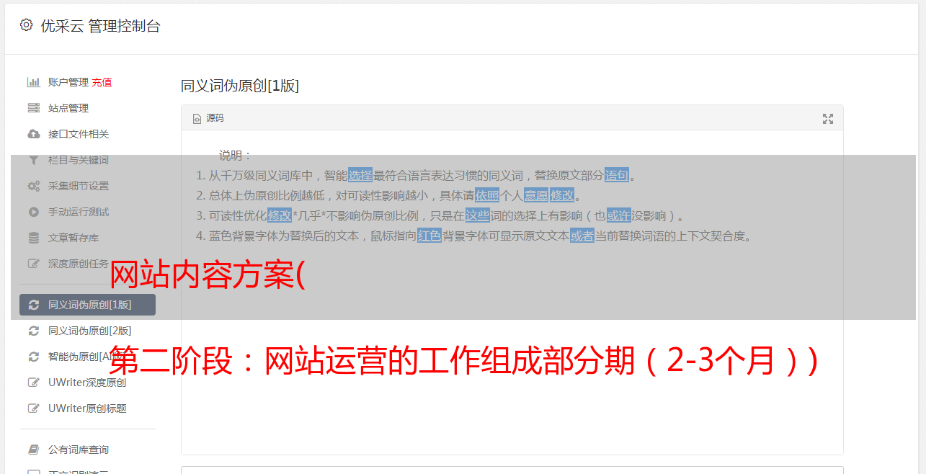Viewport: 926px width, 474px height.
Task: Click the 源码 source code icon
Action: [x=197, y=118]
